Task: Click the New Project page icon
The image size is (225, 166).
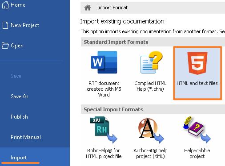Action: click(5, 25)
